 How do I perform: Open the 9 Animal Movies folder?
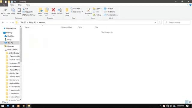pos(13,83)
